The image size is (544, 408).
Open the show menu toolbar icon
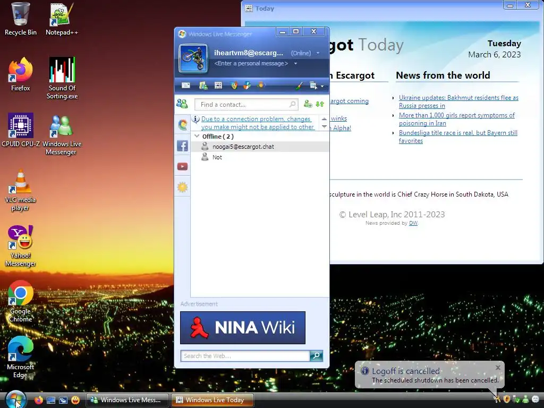tap(313, 86)
